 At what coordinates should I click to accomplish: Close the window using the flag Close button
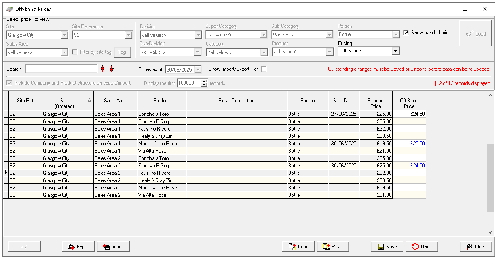[476, 247]
